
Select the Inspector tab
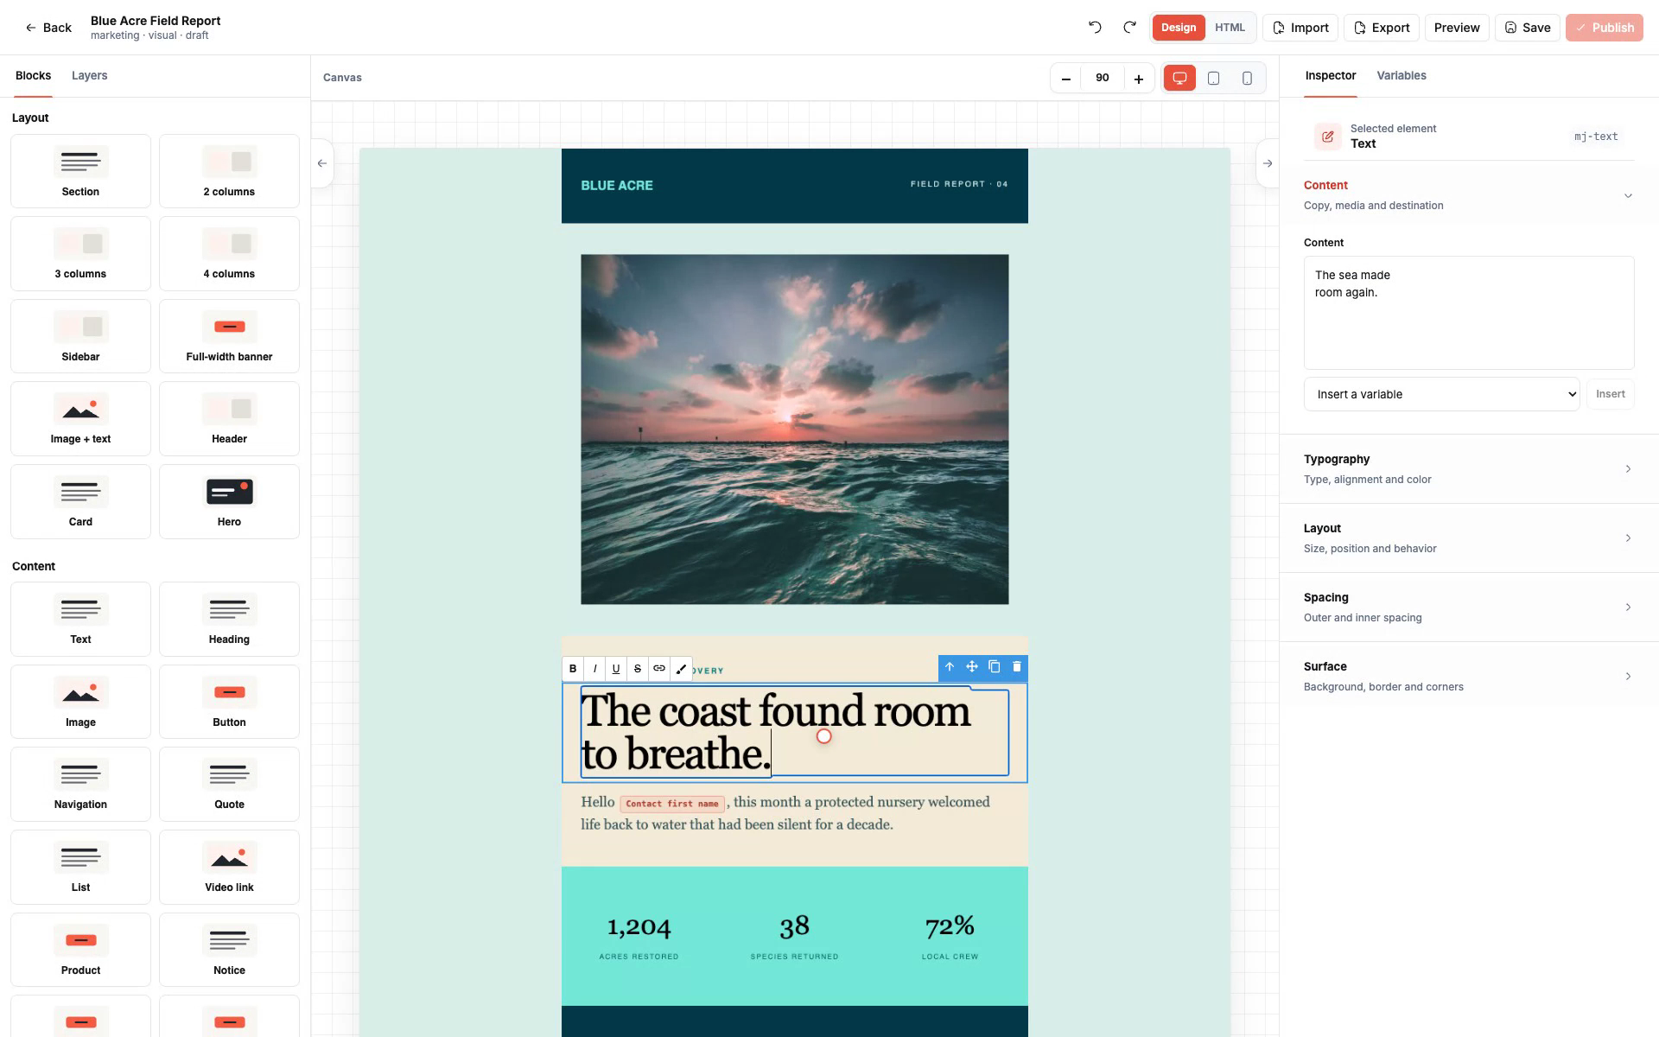click(1331, 76)
